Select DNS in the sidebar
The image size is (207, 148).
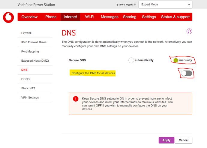35,70
